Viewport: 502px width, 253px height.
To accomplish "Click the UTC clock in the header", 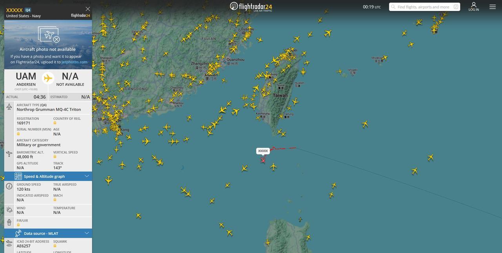I will coord(372,7).
